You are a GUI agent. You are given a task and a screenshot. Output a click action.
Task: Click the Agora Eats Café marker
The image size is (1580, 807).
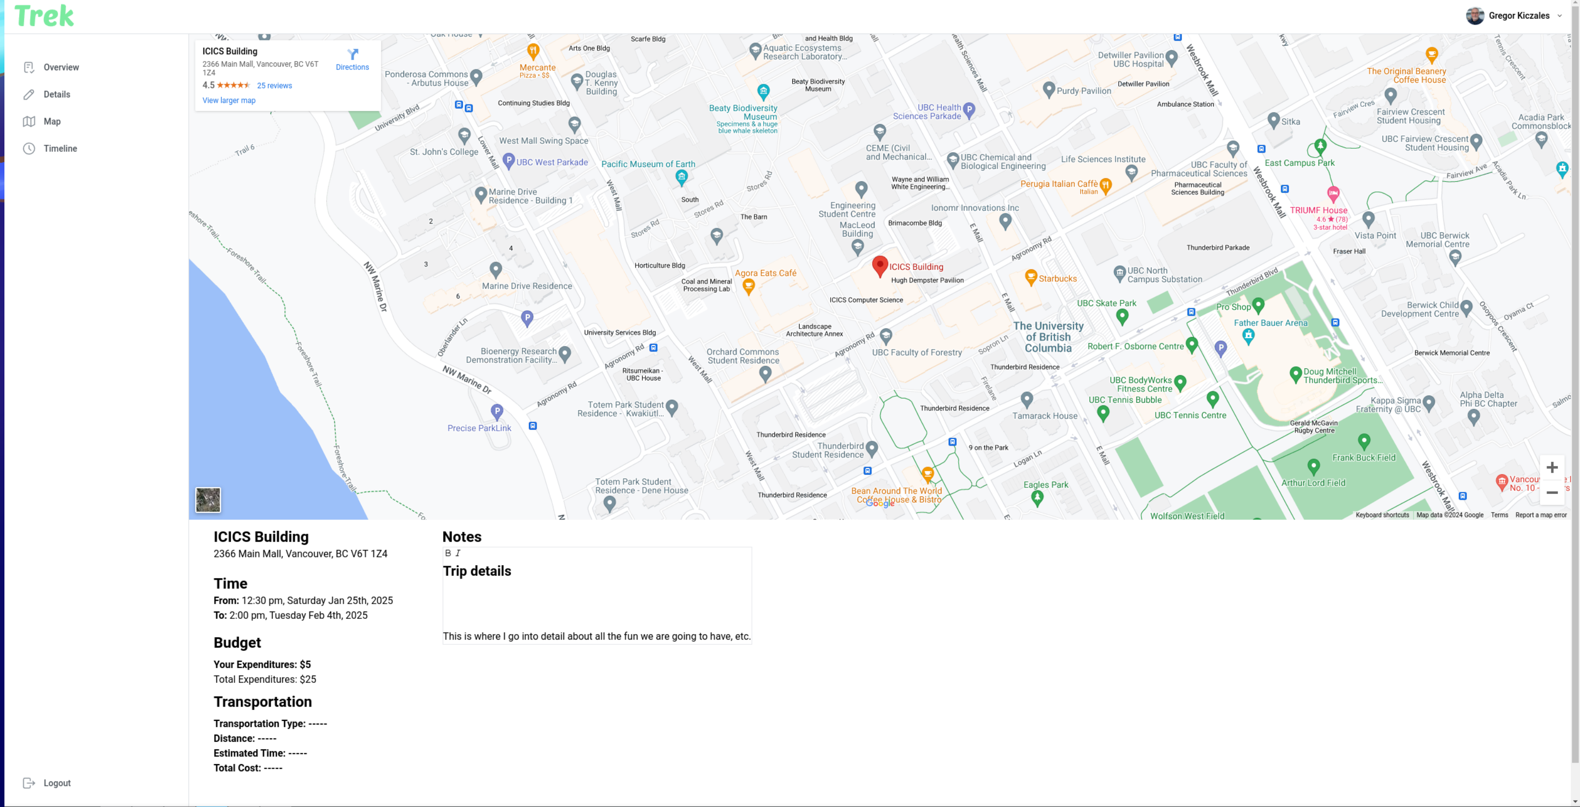coord(748,287)
